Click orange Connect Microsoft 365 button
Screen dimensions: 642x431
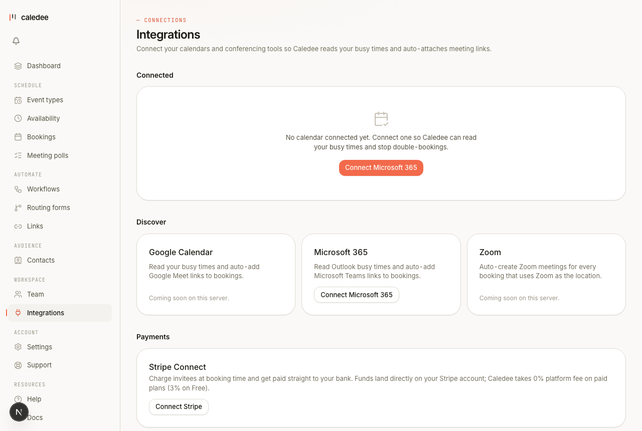coord(381,168)
